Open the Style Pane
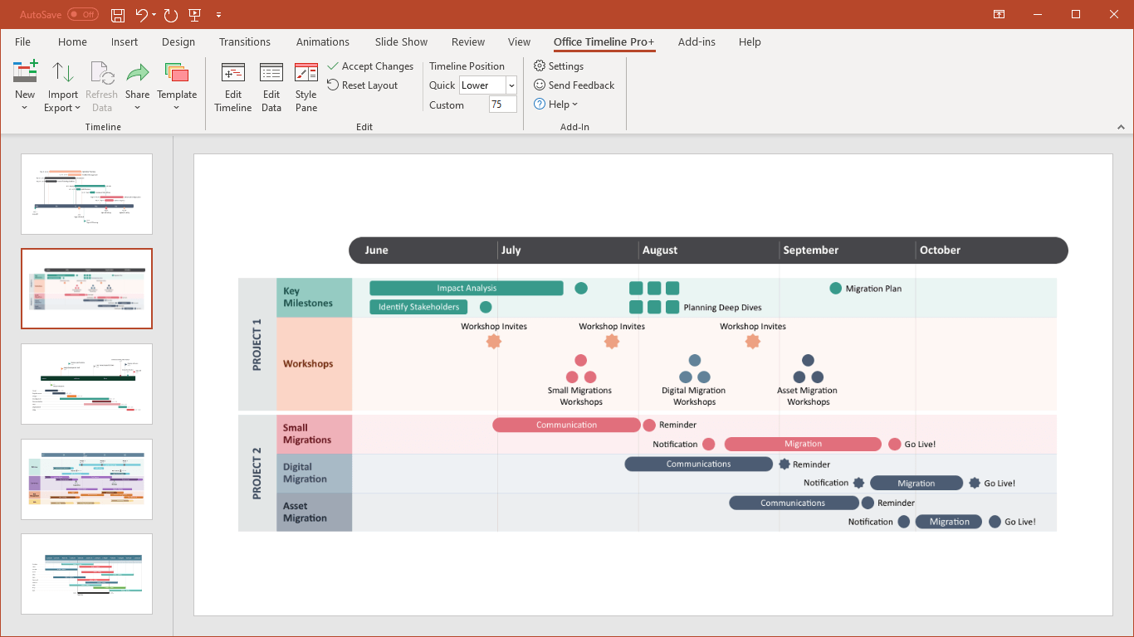Screen dimensions: 1134x637 point(305,85)
